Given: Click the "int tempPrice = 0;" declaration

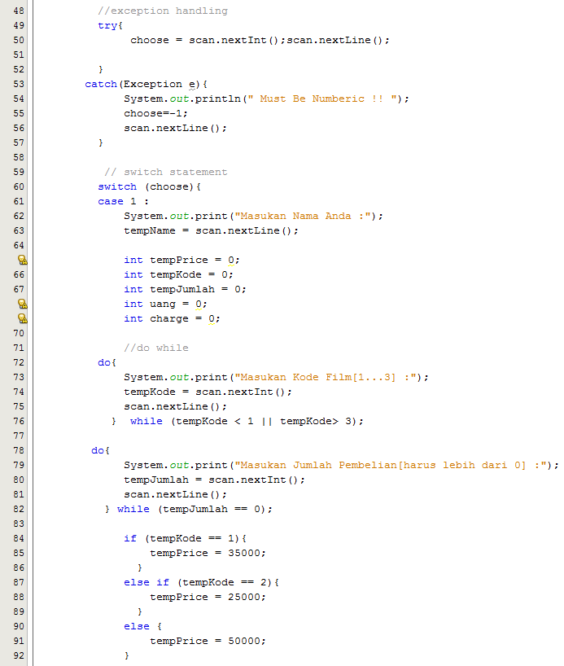Looking at the screenshot, I should coord(181,260).
